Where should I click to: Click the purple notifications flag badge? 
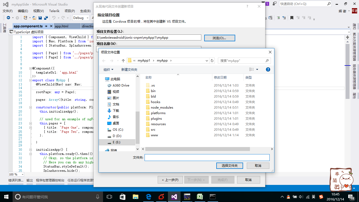pos(267,4)
